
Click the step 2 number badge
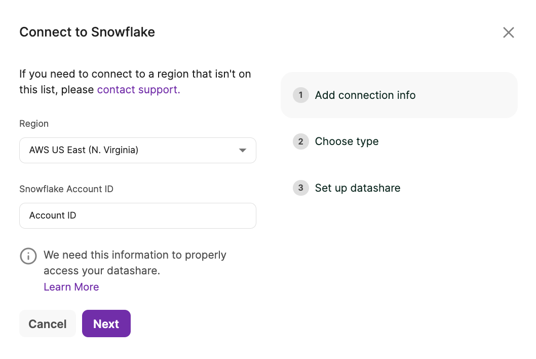300,141
